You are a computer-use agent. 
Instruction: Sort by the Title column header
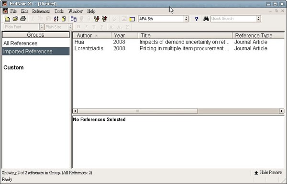click(x=185, y=35)
